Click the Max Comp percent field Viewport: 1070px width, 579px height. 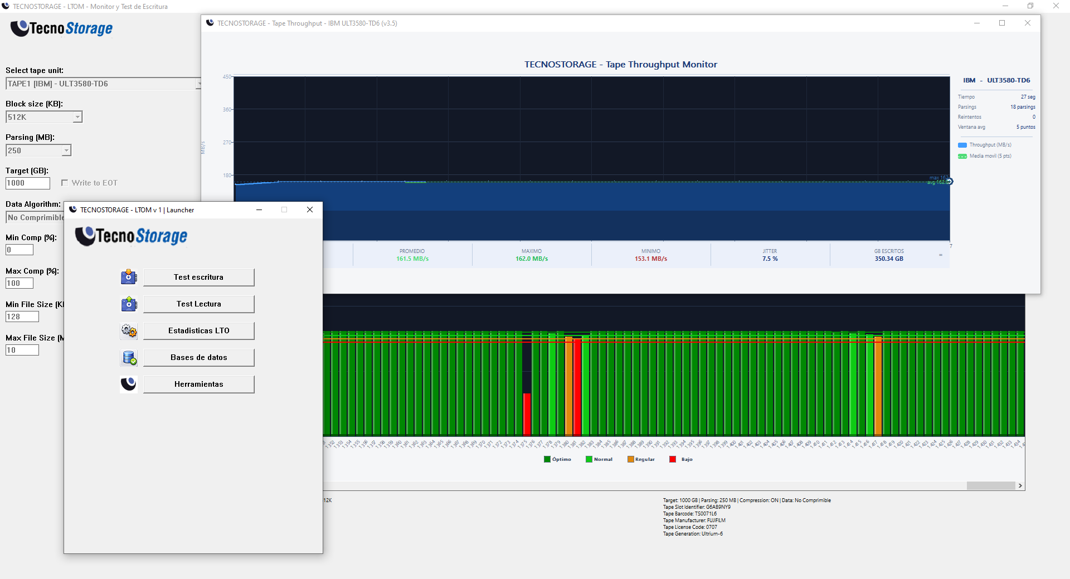pos(20,283)
